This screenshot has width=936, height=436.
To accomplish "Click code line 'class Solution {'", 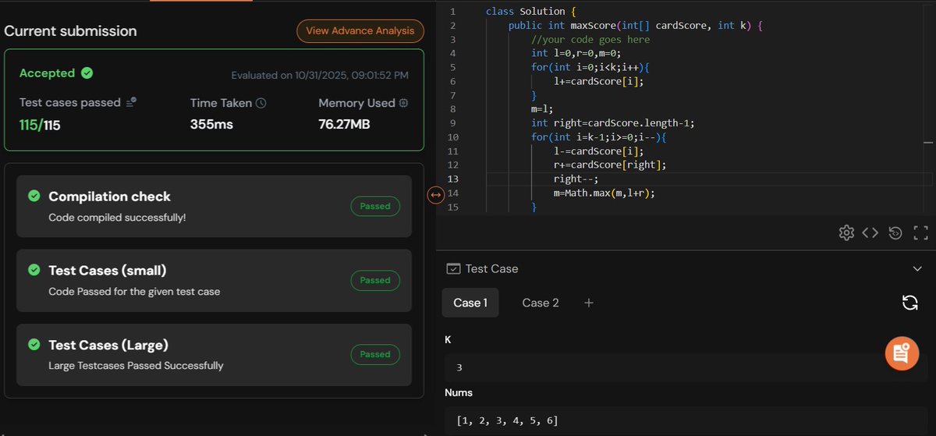I will coord(530,12).
